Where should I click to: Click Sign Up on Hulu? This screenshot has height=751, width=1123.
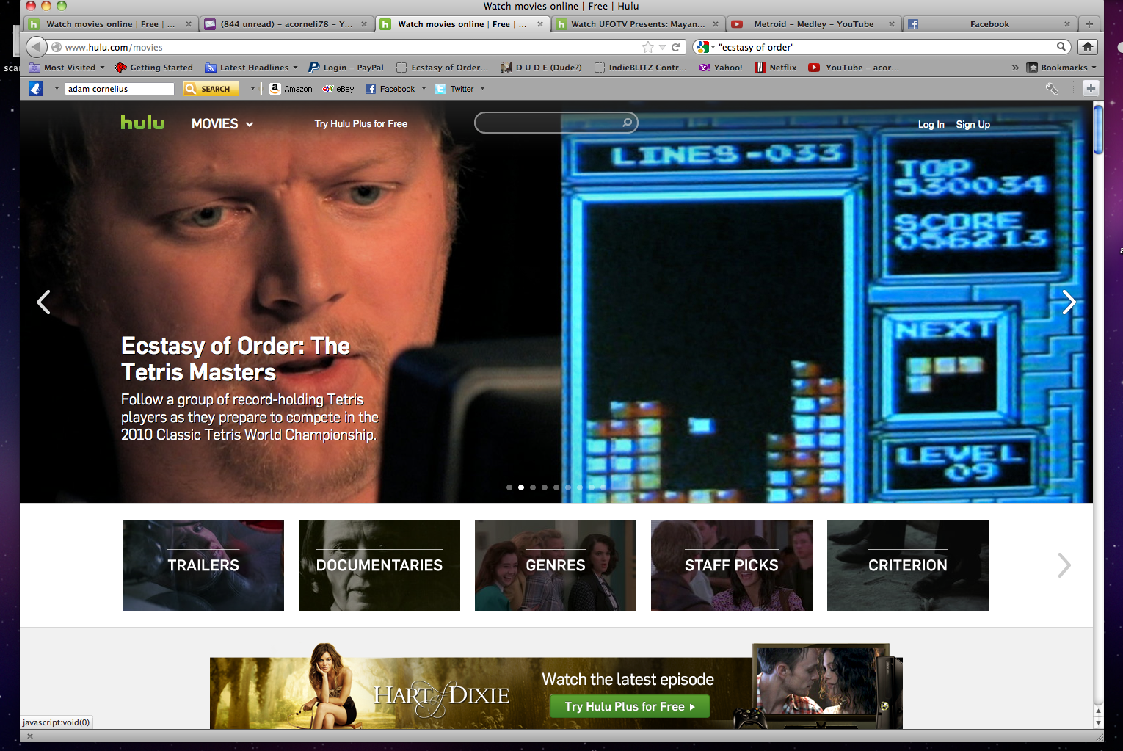coord(973,125)
